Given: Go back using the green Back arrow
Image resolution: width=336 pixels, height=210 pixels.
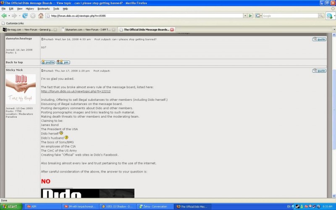Looking at the screenshot, I should 4,16.
